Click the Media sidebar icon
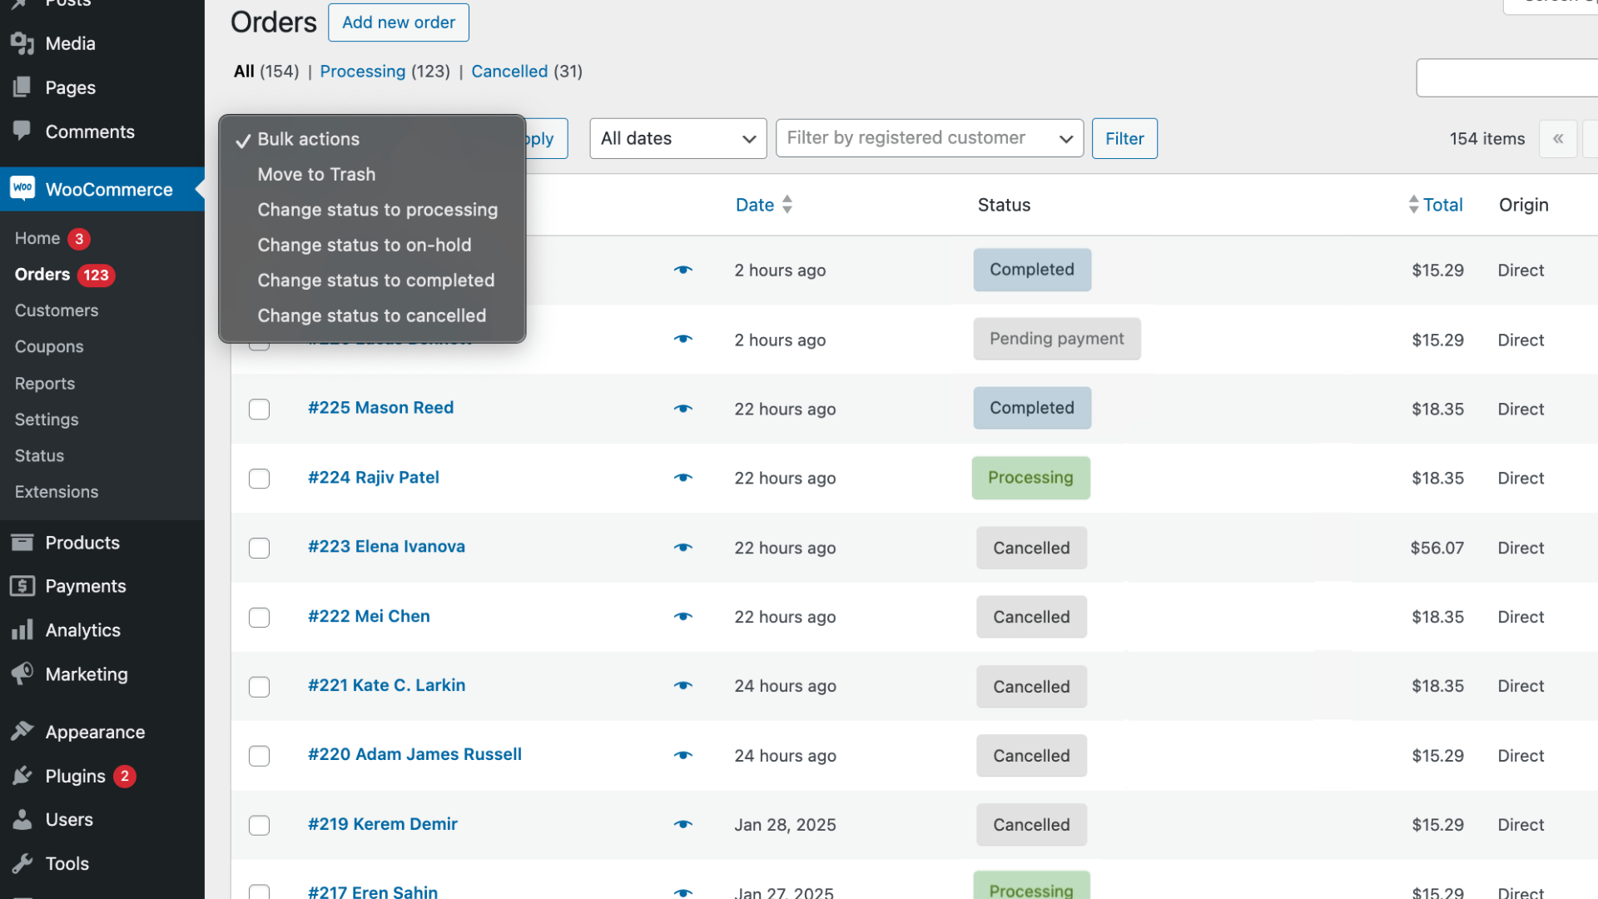The width and height of the screenshot is (1598, 899). click(22, 43)
